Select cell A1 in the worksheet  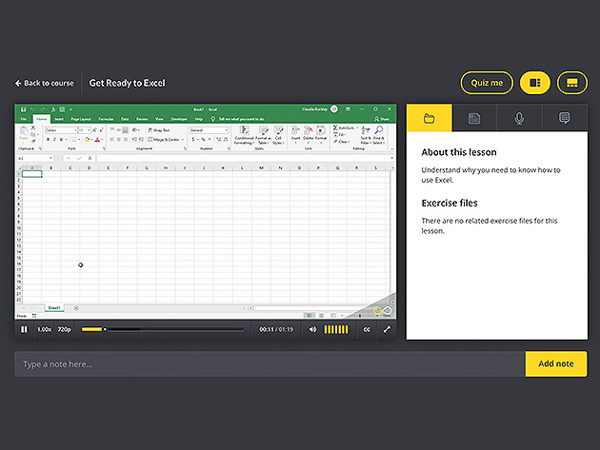(31, 174)
